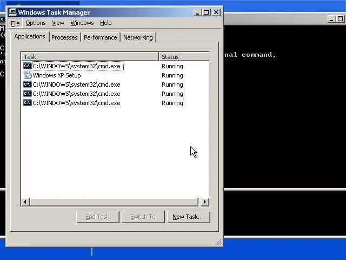Click the Task Manager title bar icon
Image resolution: width=346 pixels, height=260 pixels.
click(12, 12)
